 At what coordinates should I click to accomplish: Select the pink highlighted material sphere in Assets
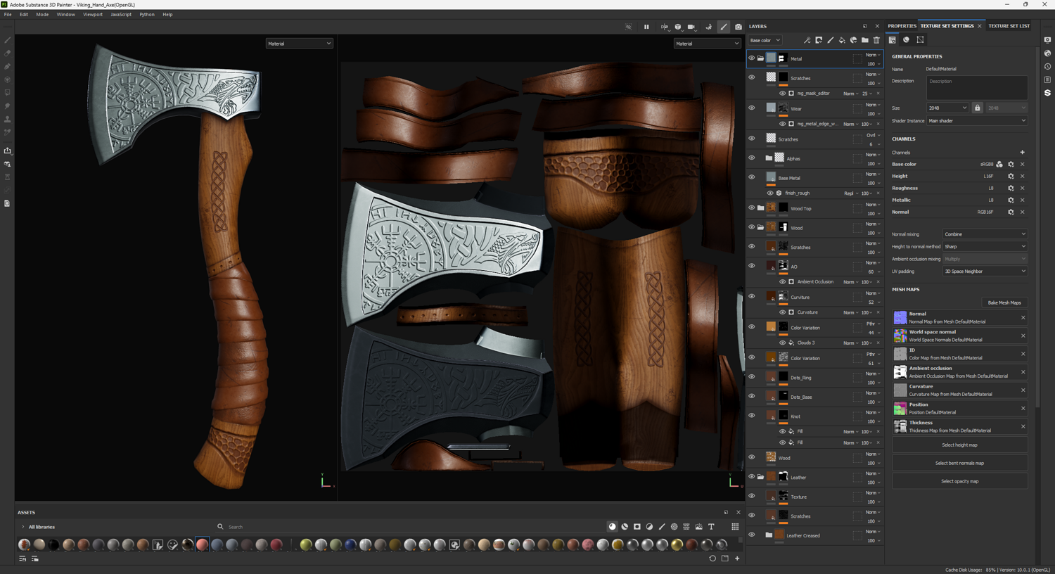203,544
